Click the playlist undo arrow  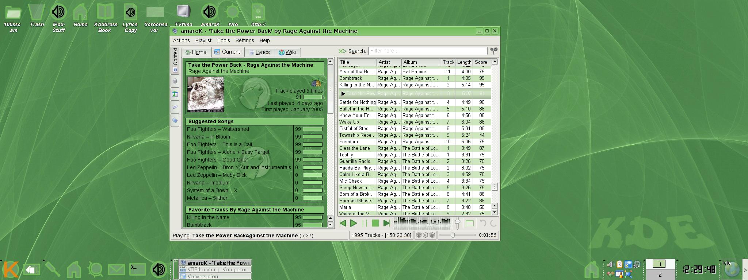pos(483,223)
